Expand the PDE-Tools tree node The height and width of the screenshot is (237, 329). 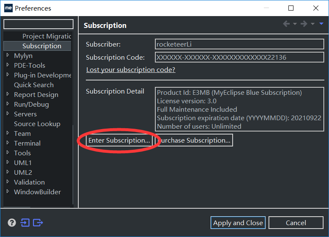coord(8,65)
